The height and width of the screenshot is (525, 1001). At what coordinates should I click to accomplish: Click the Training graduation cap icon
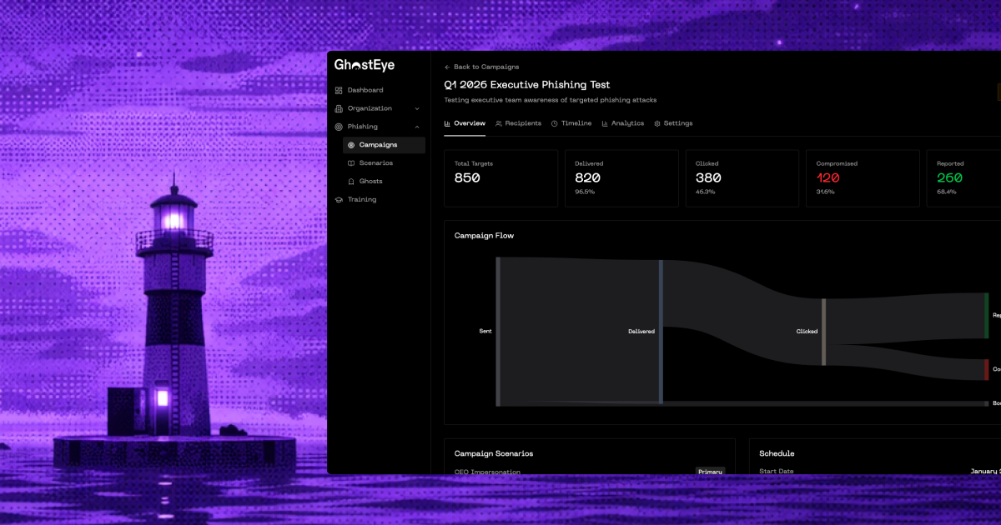click(x=339, y=200)
